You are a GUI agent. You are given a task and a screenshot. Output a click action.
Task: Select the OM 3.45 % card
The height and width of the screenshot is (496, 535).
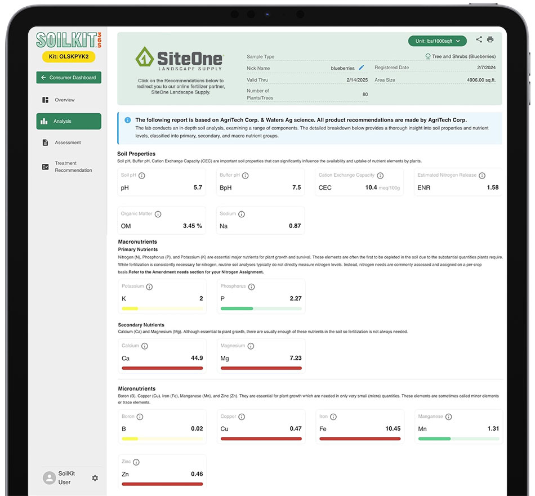[x=162, y=220]
